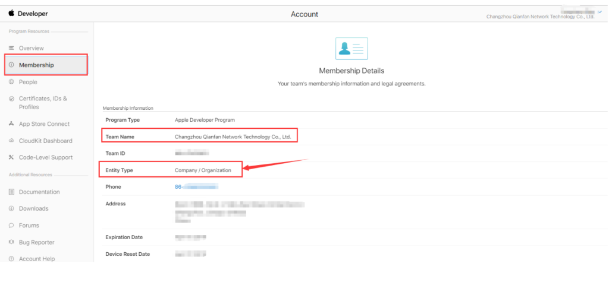Open Bug Reporter
This screenshot has width=609, height=289.
point(36,242)
